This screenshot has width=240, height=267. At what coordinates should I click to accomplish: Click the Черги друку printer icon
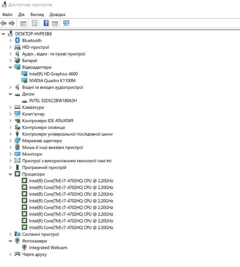pyautogui.click(x=18, y=254)
